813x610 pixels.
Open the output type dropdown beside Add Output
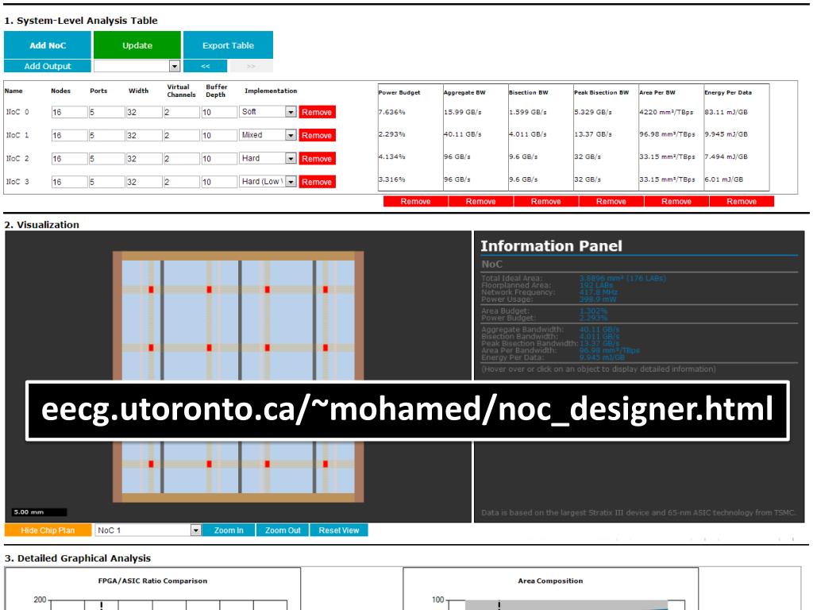[x=137, y=66]
